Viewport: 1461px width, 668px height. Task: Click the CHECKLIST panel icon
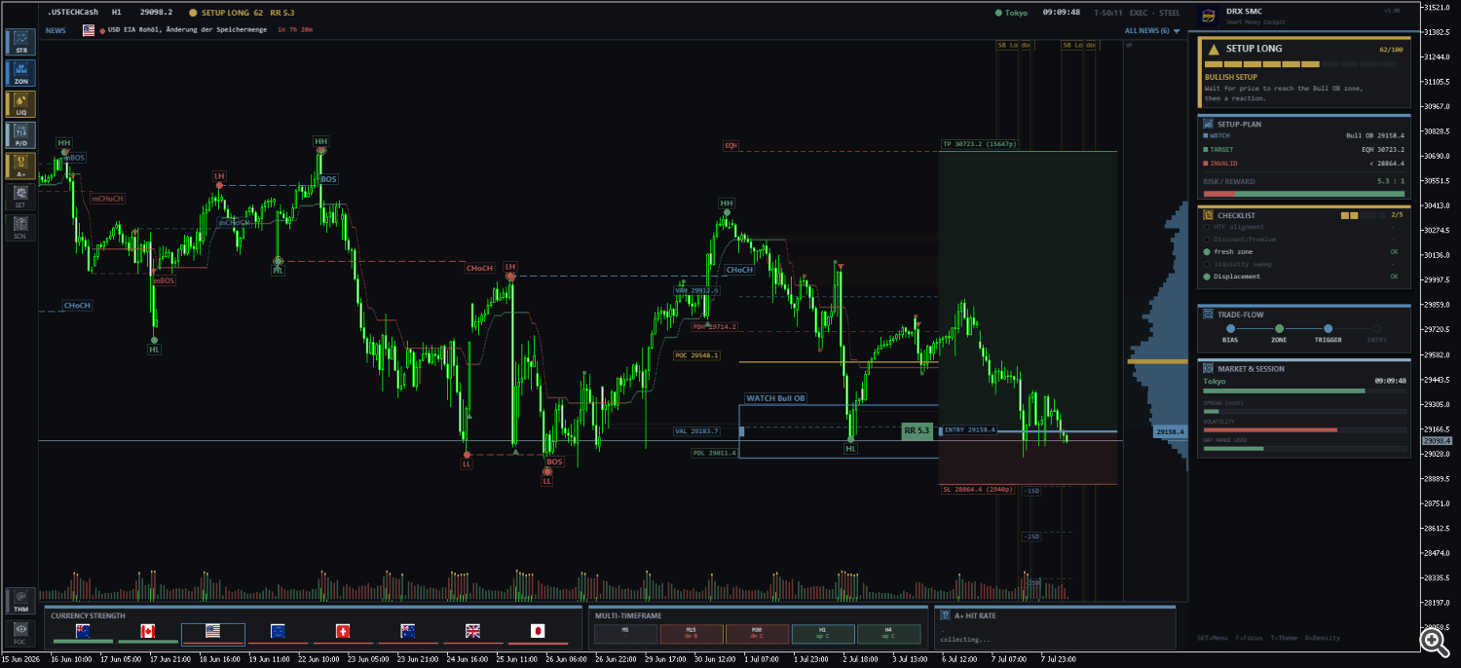point(1209,215)
